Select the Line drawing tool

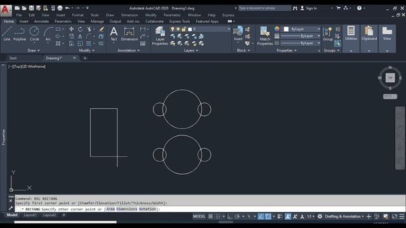7,34
